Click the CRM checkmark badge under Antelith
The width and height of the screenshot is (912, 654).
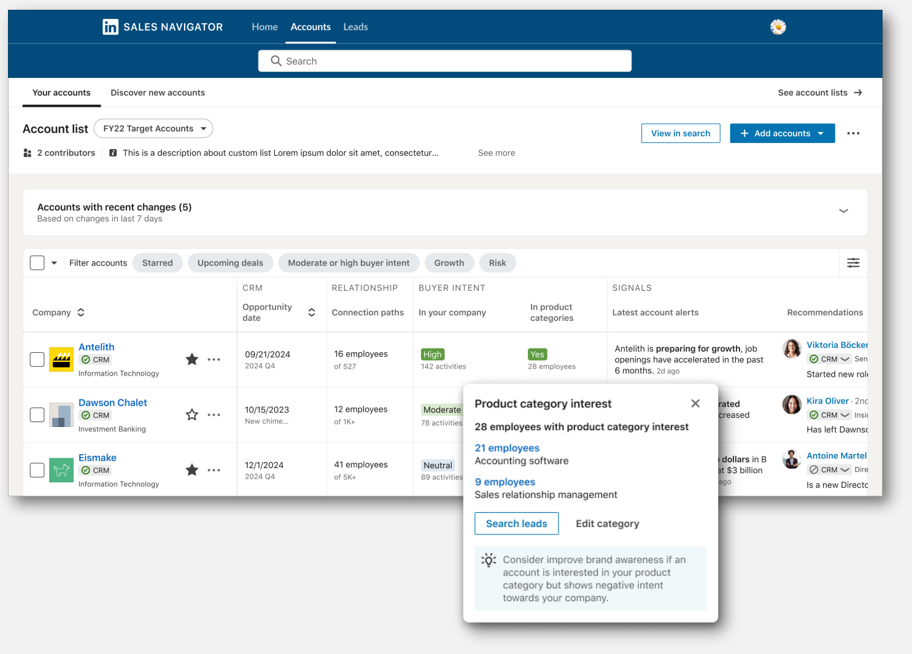tap(95, 360)
